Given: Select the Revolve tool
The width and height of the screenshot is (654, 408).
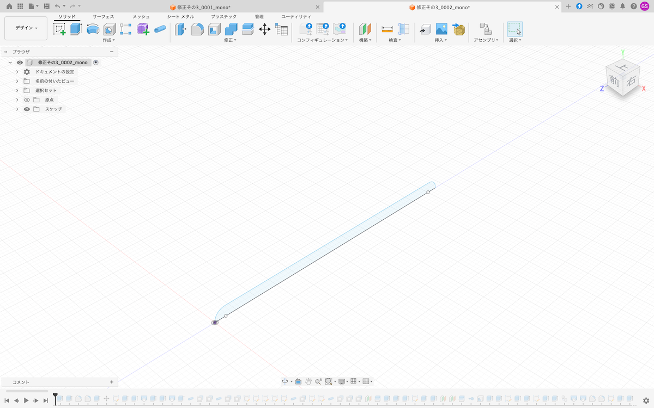Looking at the screenshot, I should pos(93,29).
